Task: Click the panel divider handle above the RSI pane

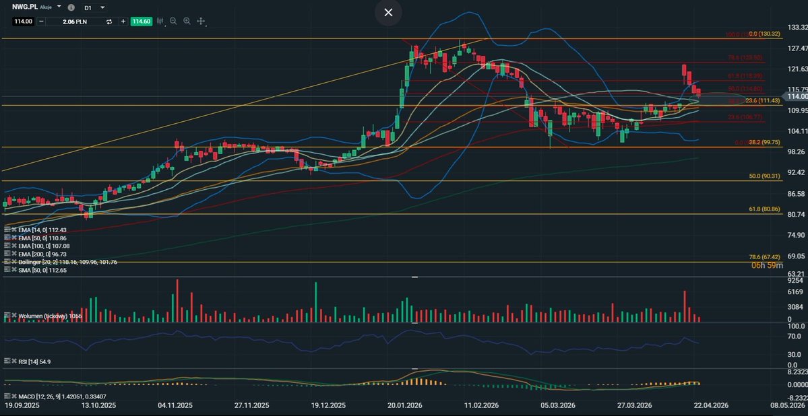Action: (415, 323)
